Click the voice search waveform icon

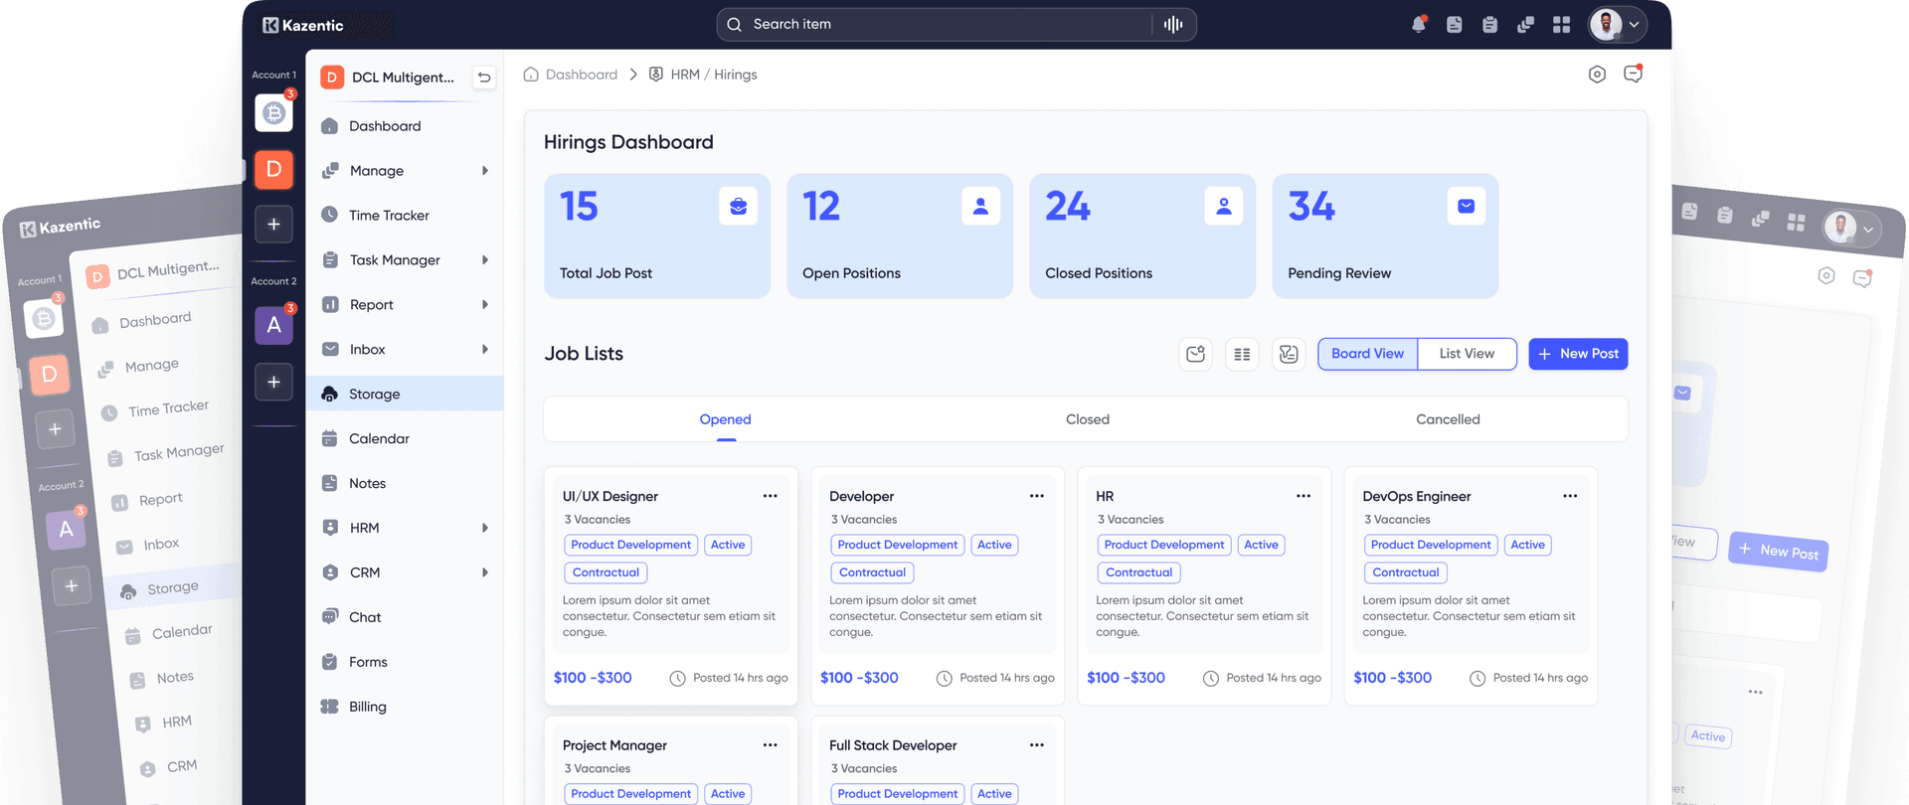(1173, 24)
